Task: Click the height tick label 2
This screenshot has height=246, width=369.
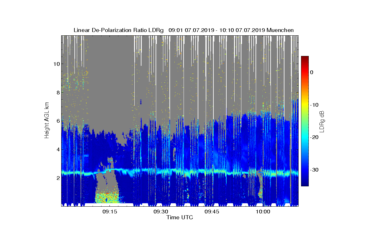Action: (58, 178)
